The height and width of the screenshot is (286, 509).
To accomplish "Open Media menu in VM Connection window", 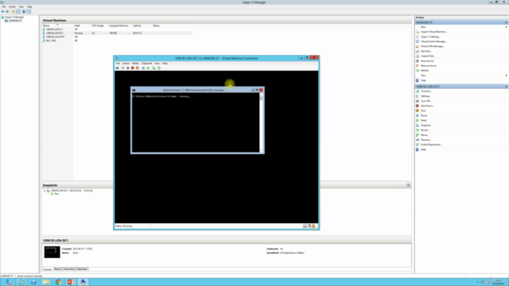I will 135,64.
